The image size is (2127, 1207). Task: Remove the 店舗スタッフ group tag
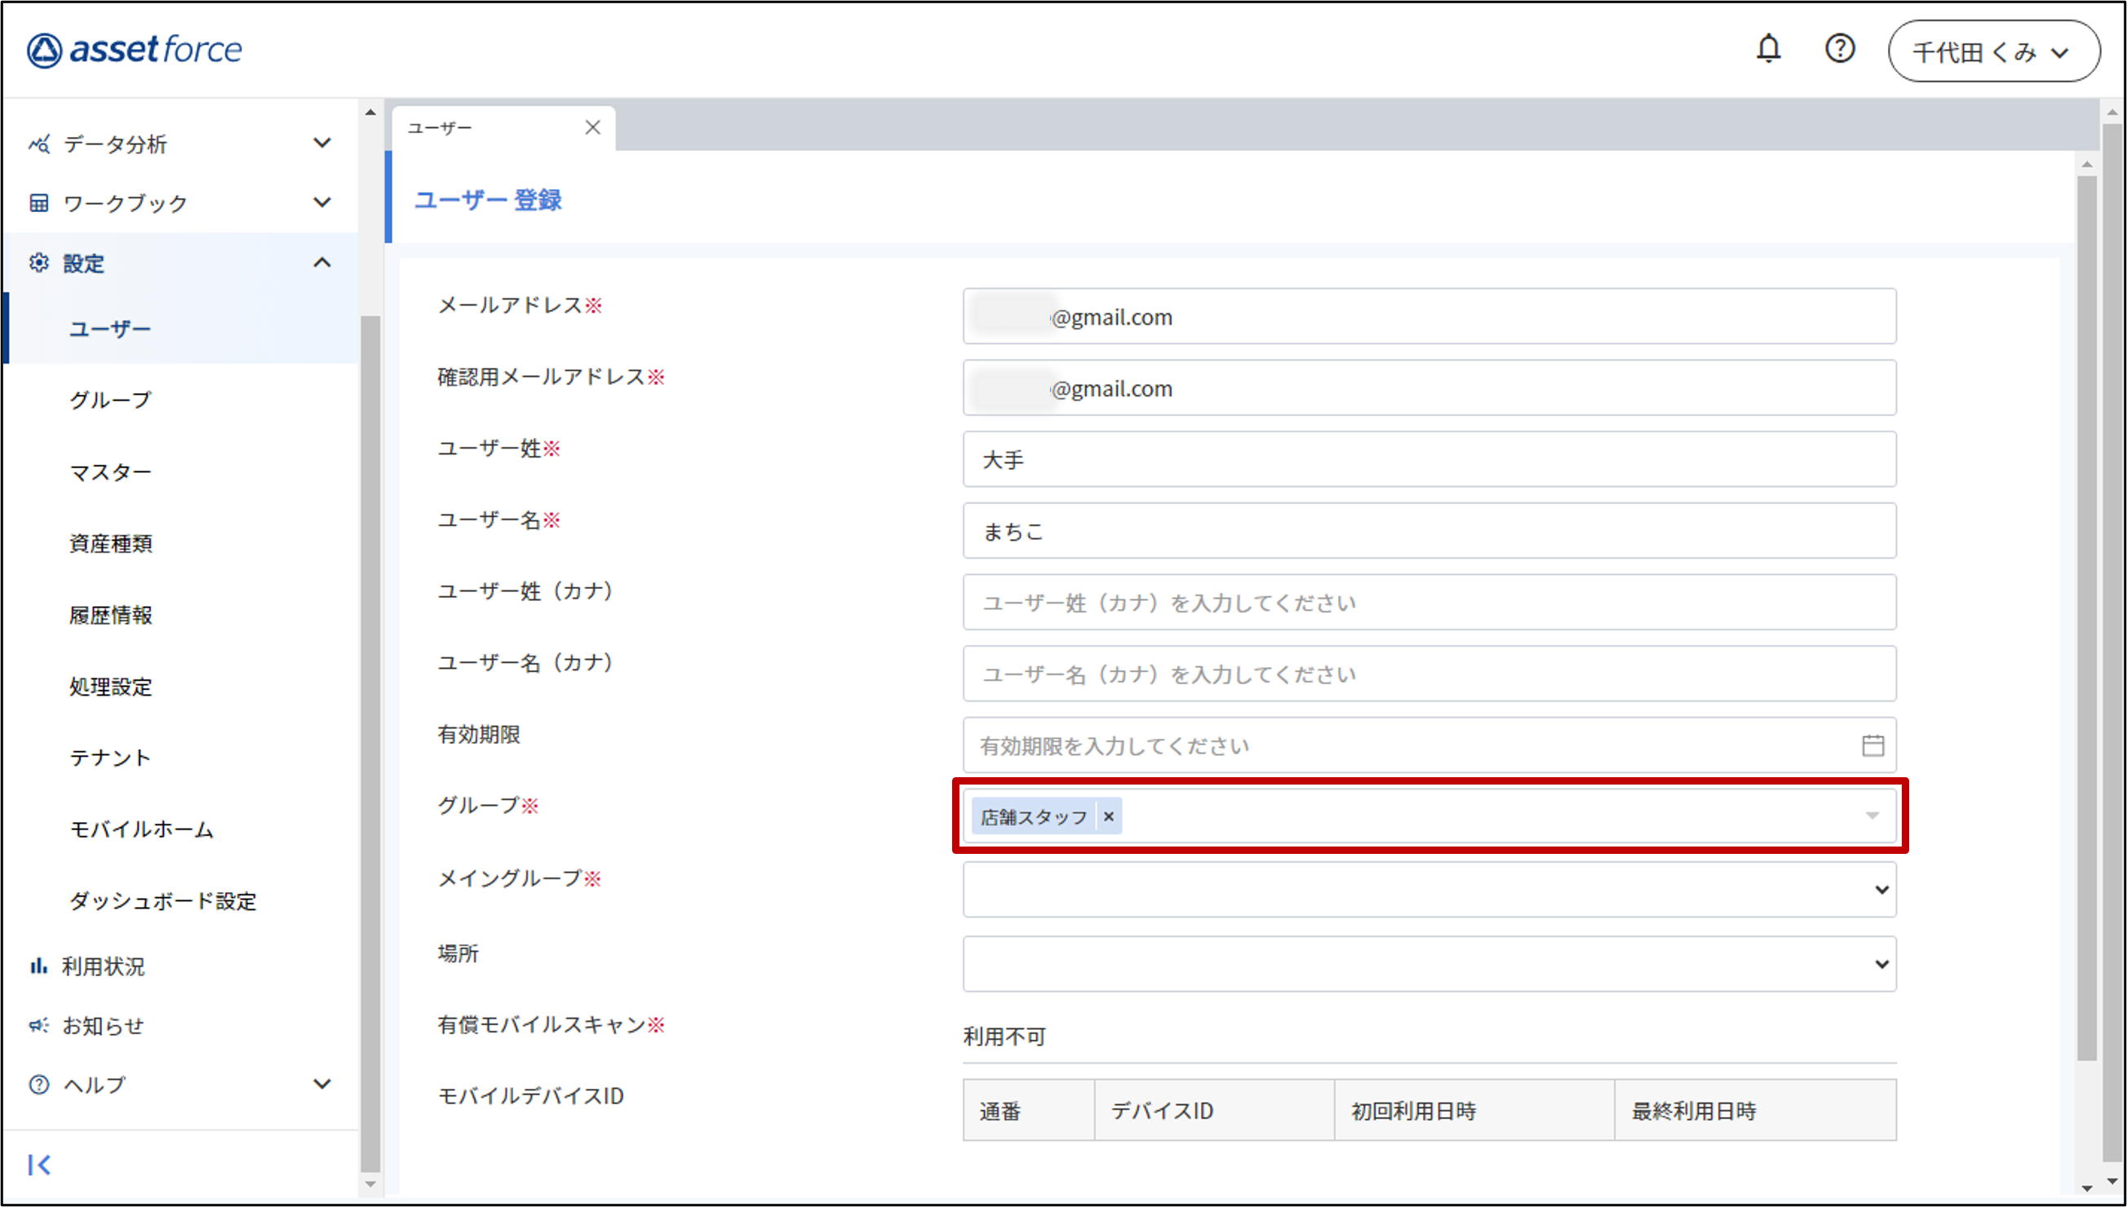(x=1109, y=816)
